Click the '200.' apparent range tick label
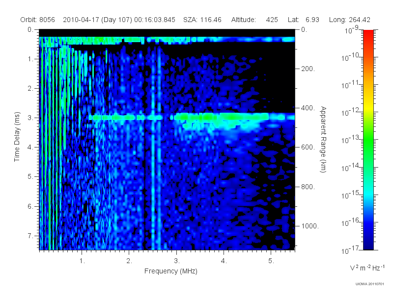393x294 pixels. tap(308, 69)
